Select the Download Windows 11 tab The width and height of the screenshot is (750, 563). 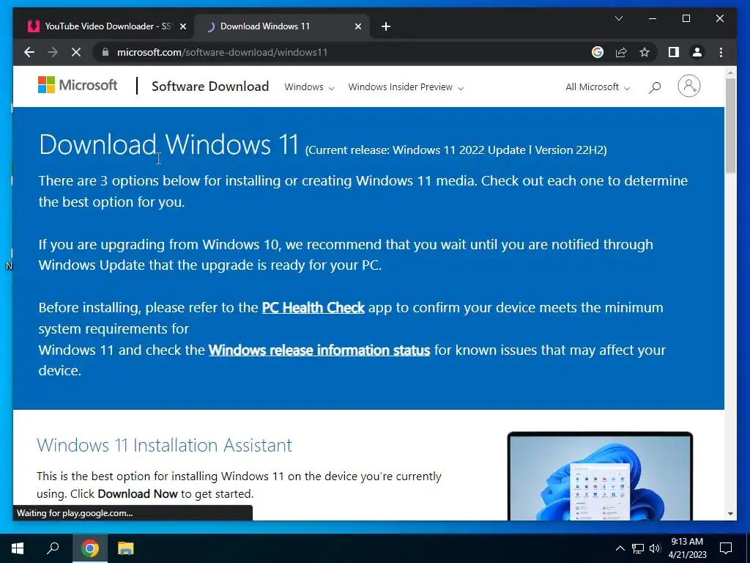(281, 26)
